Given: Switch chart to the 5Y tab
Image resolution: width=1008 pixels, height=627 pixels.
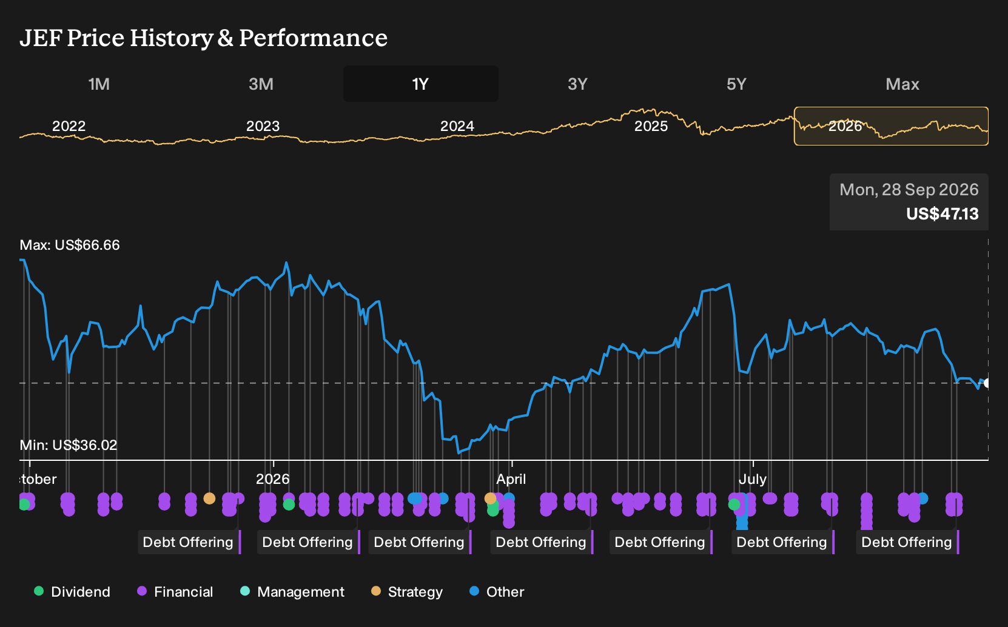Looking at the screenshot, I should click(736, 84).
